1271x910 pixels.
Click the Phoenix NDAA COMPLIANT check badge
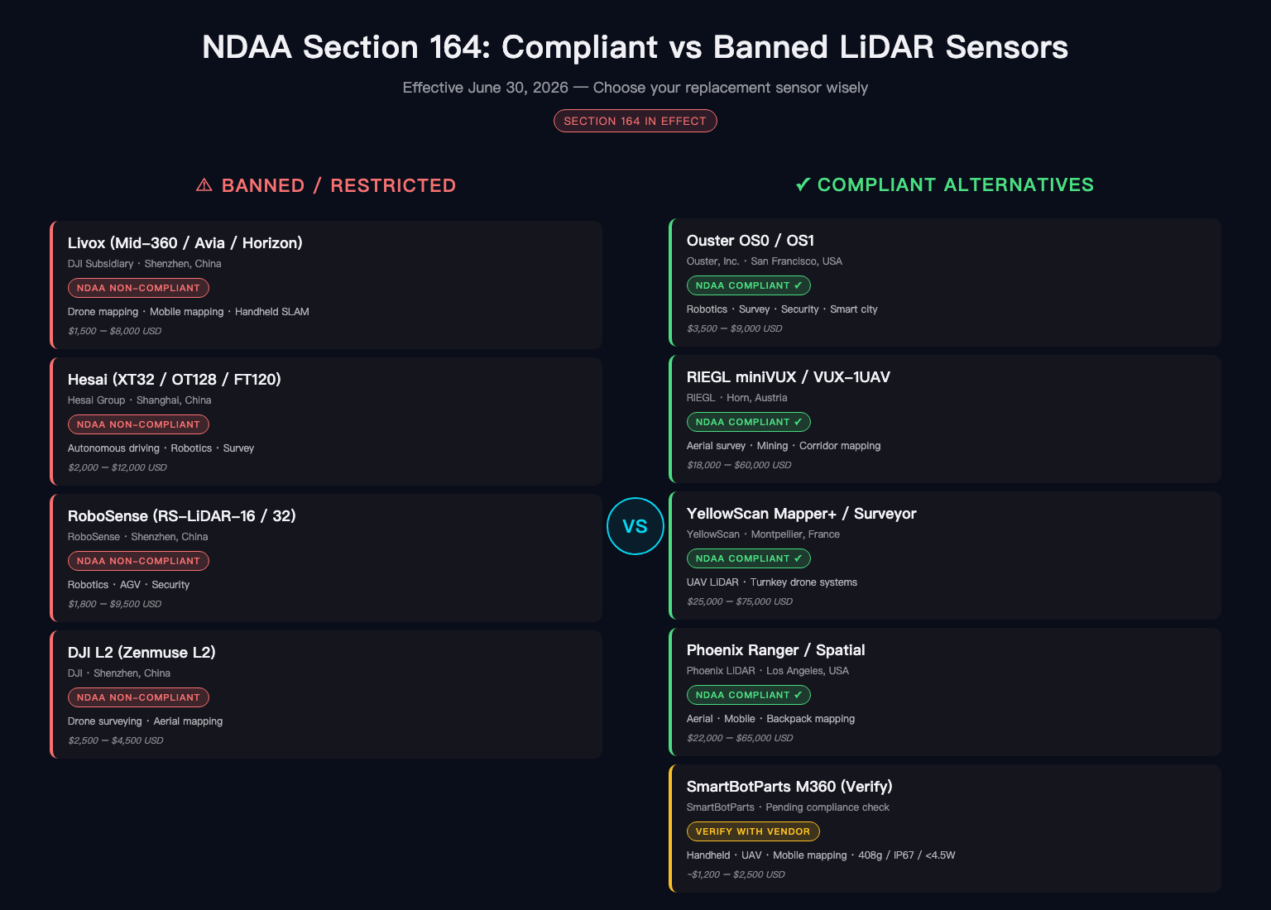click(x=749, y=695)
